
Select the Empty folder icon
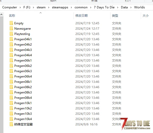click(11, 23)
